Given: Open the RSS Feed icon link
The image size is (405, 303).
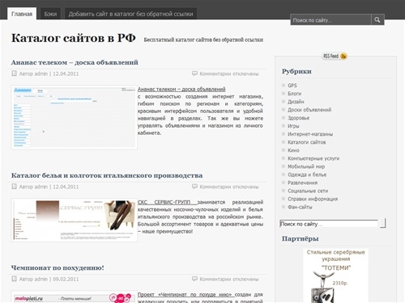Looking at the screenshot, I should 335,56.
